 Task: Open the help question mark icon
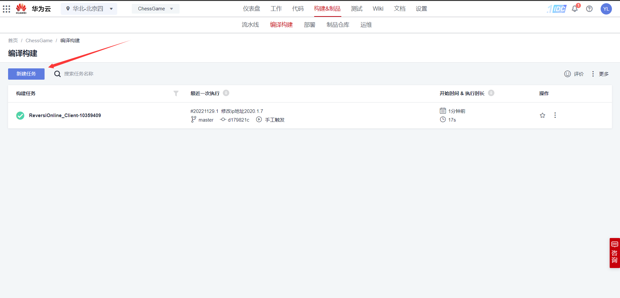[589, 9]
